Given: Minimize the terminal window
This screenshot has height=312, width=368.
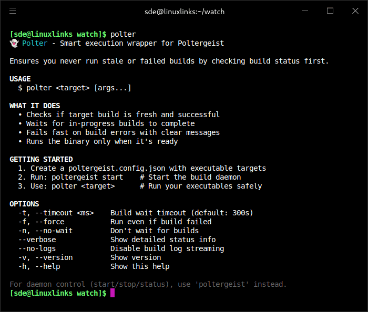Looking at the screenshot, I should point(305,11).
